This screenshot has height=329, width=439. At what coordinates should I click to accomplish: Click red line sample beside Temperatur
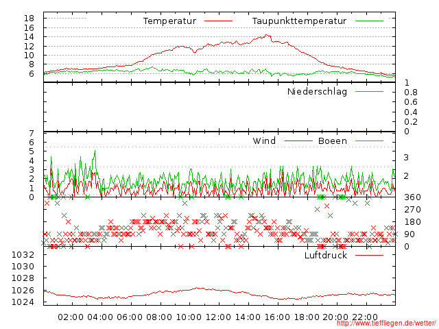pyautogui.click(x=218, y=21)
